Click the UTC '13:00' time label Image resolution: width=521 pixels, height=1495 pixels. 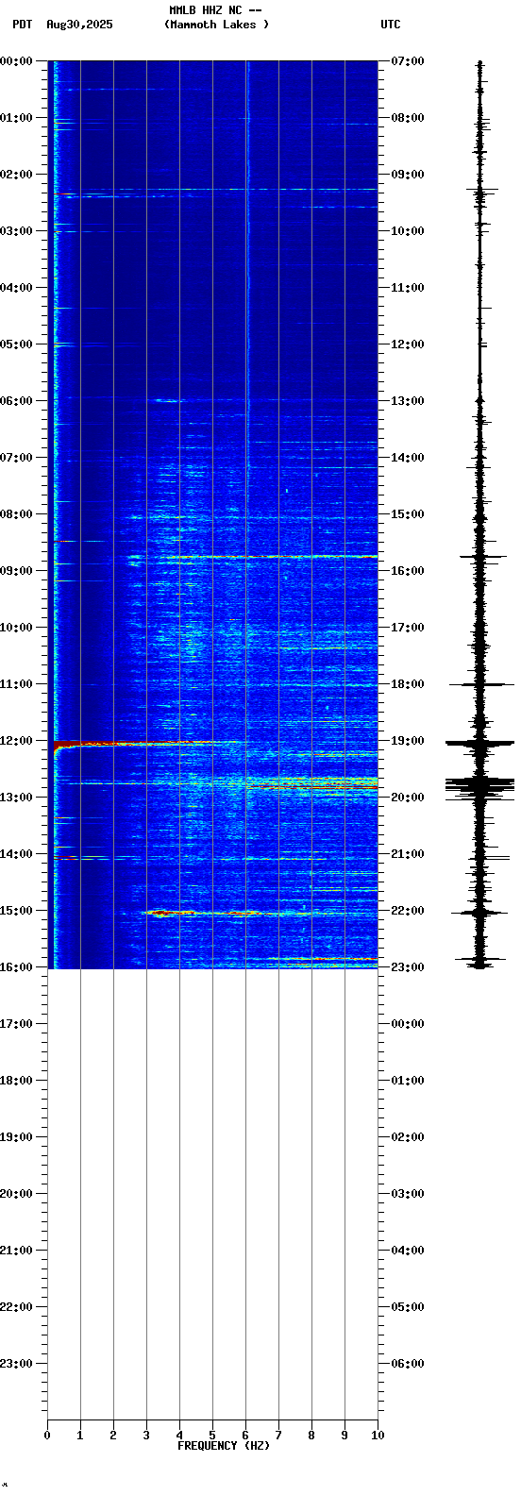[408, 401]
